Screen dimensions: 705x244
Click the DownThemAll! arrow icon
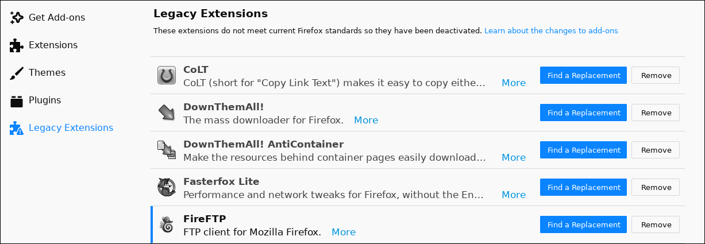coord(167,113)
